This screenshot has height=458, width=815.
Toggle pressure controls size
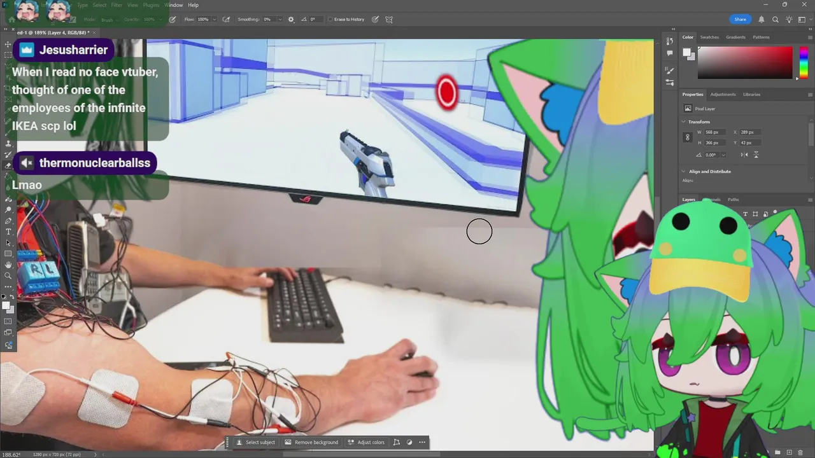(x=375, y=20)
